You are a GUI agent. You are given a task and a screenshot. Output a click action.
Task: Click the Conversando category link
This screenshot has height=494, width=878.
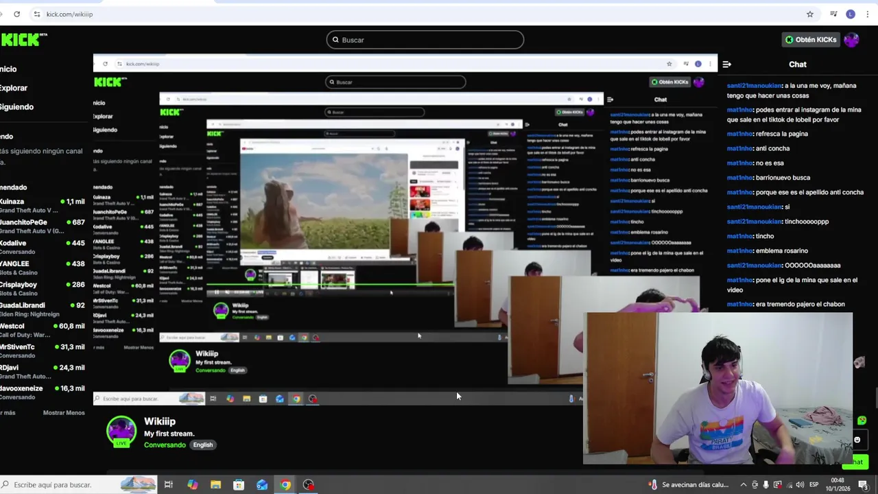(165, 445)
